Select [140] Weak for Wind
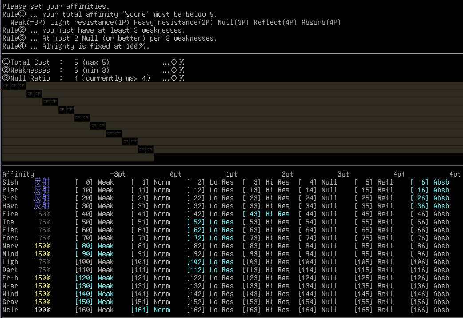This screenshot has width=463, height=318. (94, 294)
